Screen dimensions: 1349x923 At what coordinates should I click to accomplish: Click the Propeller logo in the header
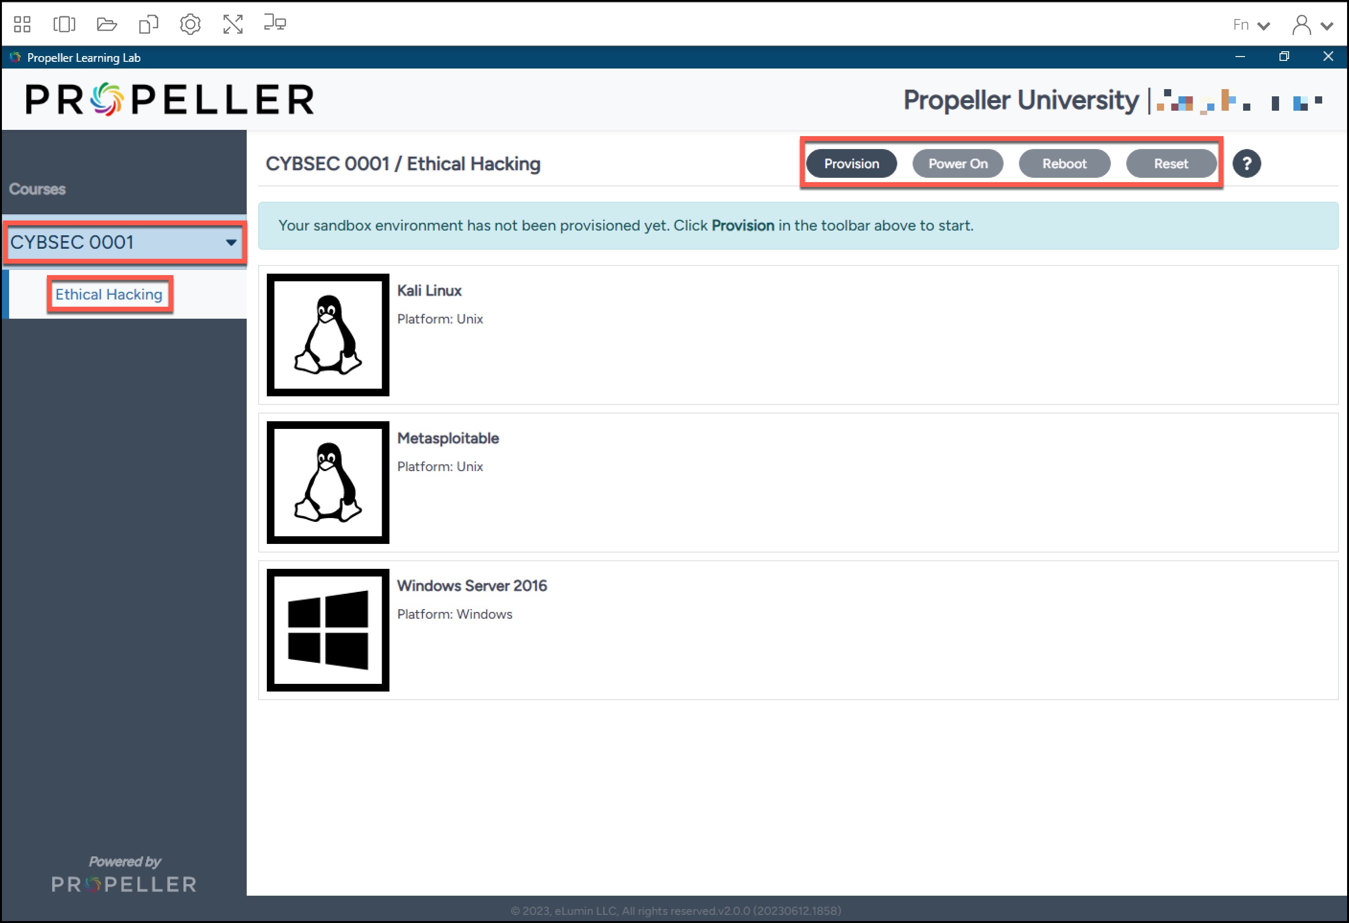coord(170,99)
